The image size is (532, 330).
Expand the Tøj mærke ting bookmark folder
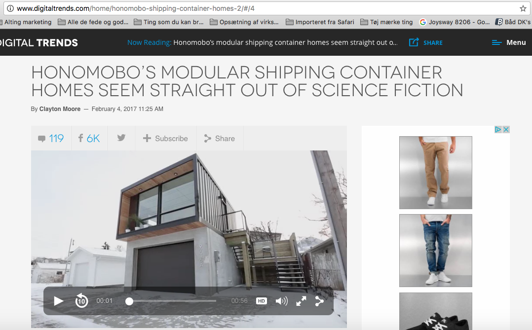pyautogui.click(x=386, y=22)
